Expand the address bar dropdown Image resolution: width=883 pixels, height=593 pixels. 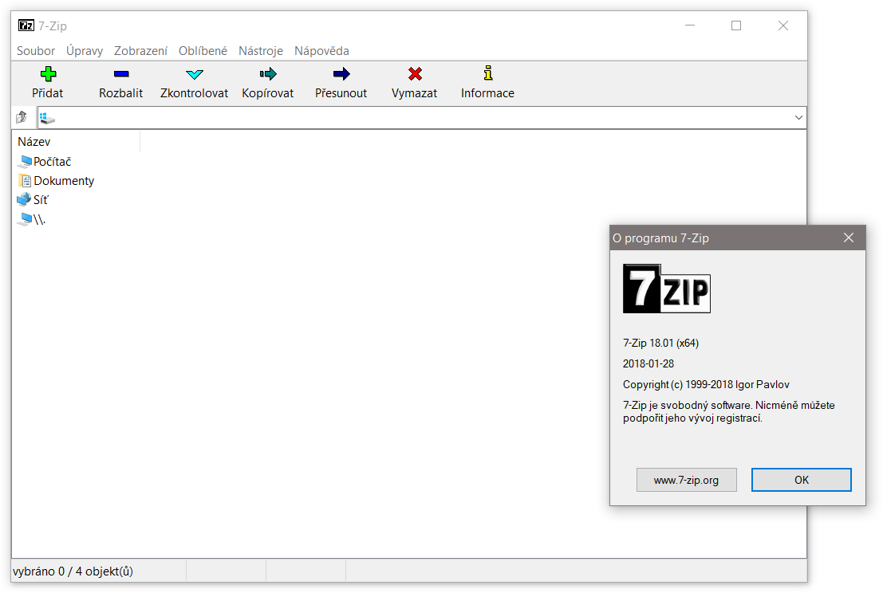(x=798, y=118)
